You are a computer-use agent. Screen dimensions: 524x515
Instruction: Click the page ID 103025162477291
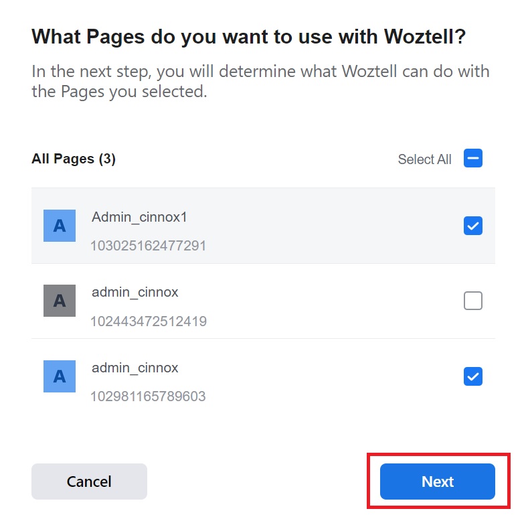point(148,246)
